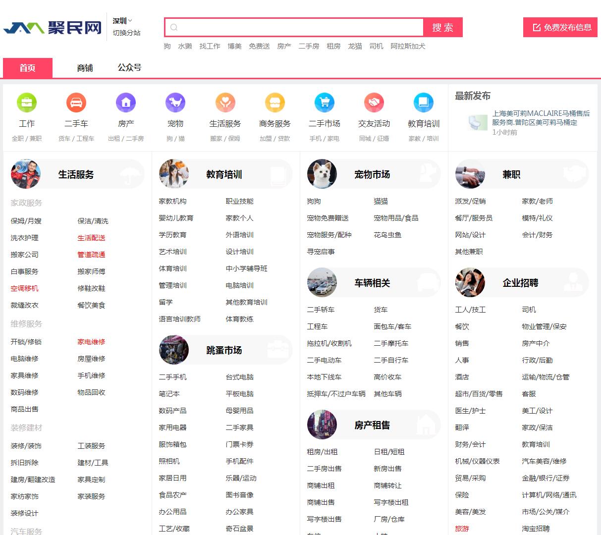601x535 pixels.
Task: Click the 聚民网 site logo
Action: [x=53, y=27]
